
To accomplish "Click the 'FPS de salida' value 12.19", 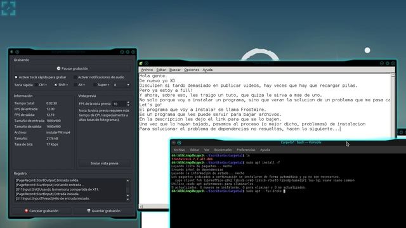I will 50,115.
